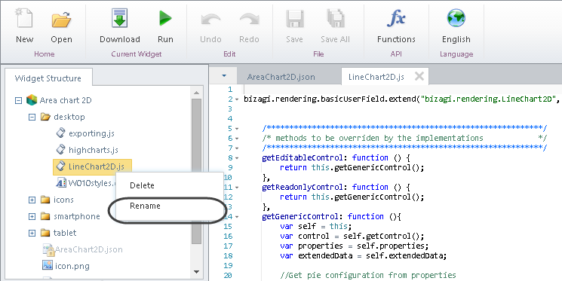Click the desktop folder icon
The width and height of the screenshot is (562, 281).
click(x=45, y=117)
